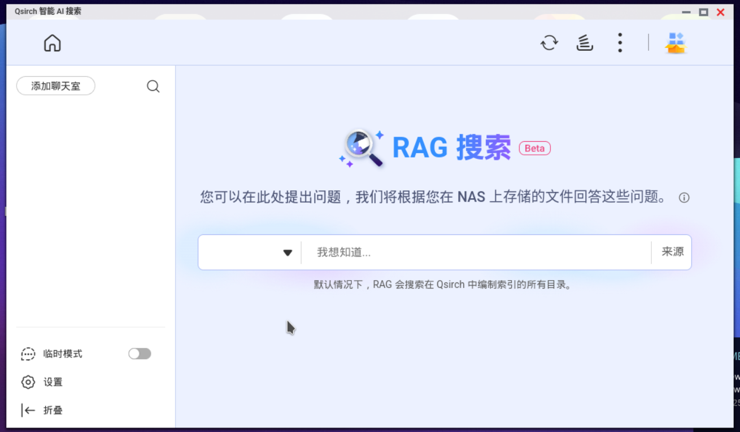Click the temporary mode chat bubble icon

pos(28,354)
